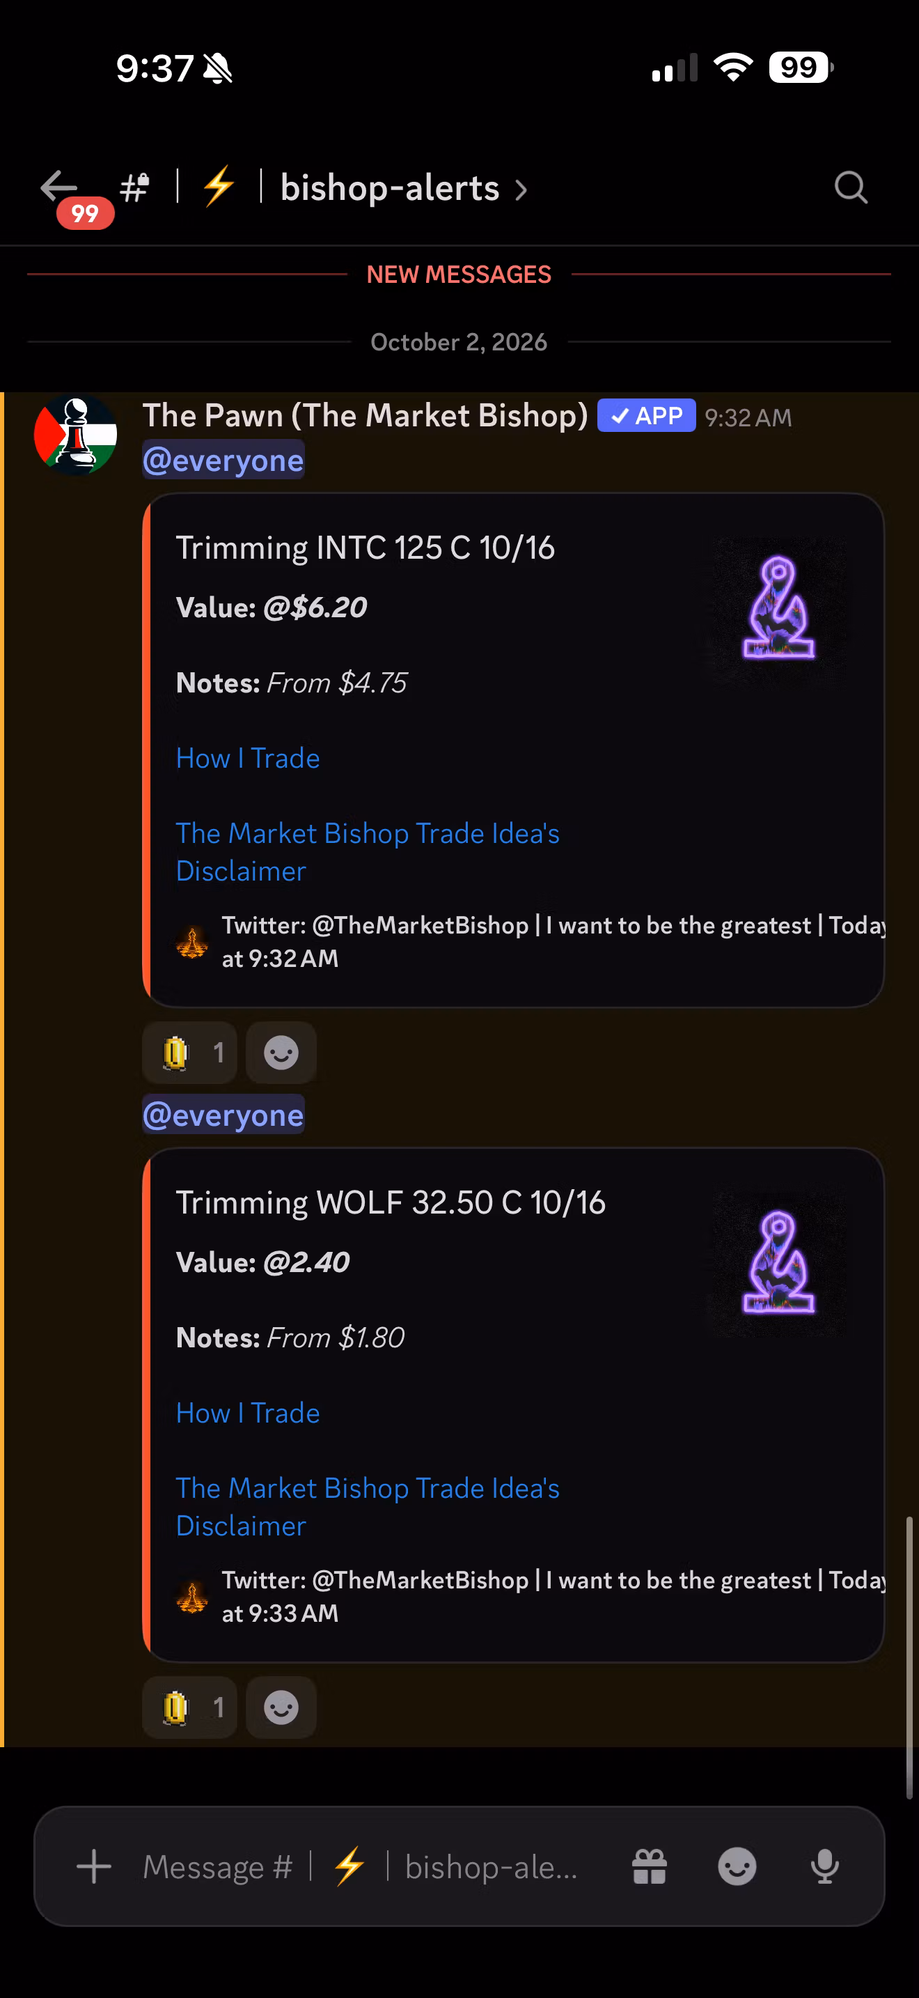Viewport: 919px width, 1998px height.
Task: Open search in bishop-alerts channel
Action: 850,187
